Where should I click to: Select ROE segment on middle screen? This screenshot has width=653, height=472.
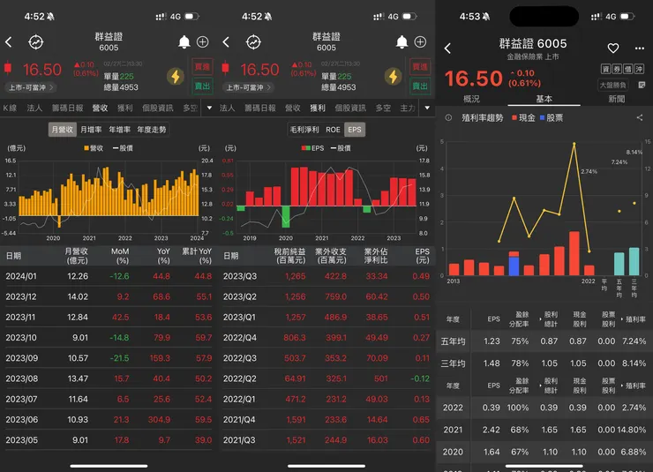tap(333, 130)
